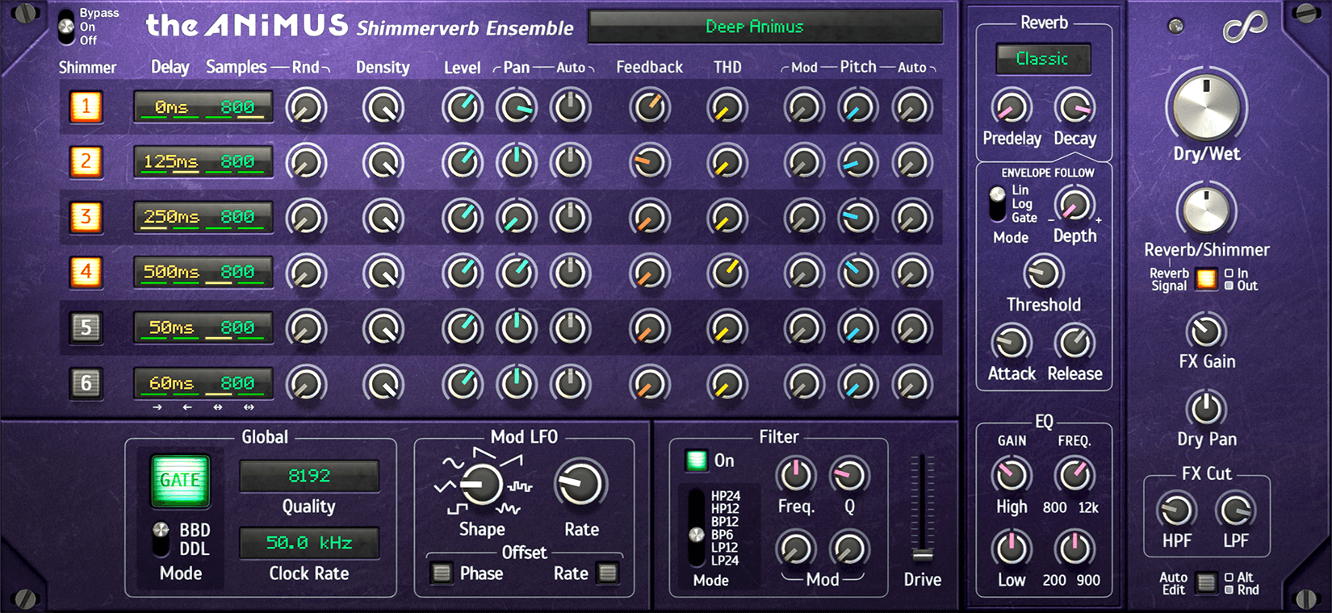
Task: Click the EQ low frequency 200-900 knob
Action: [1074, 548]
